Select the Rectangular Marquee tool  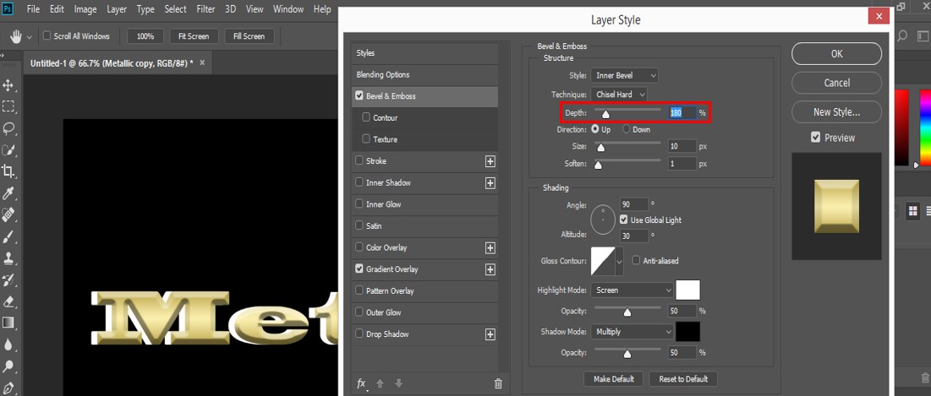tap(8, 106)
